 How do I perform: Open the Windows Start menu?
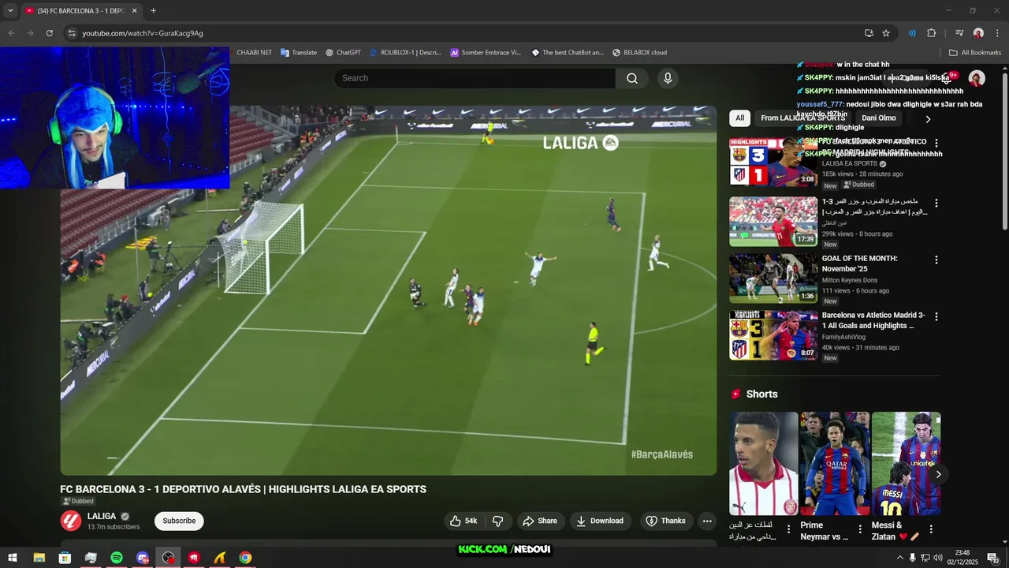(x=13, y=558)
